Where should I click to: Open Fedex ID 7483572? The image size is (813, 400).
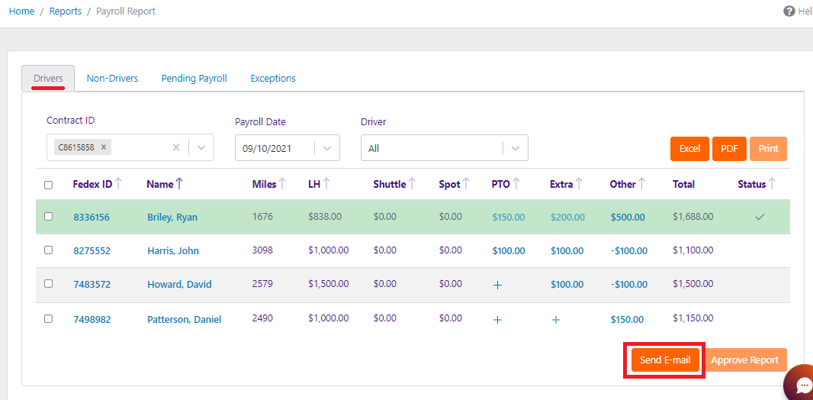(x=92, y=284)
